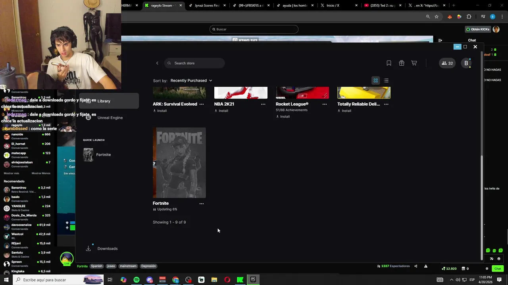Screen dimensions: 508x285
Task: Click the green Chat send button
Action: pyautogui.click(x=498, y=269)
